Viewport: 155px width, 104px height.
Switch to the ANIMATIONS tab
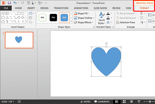[x=81, y=8]
